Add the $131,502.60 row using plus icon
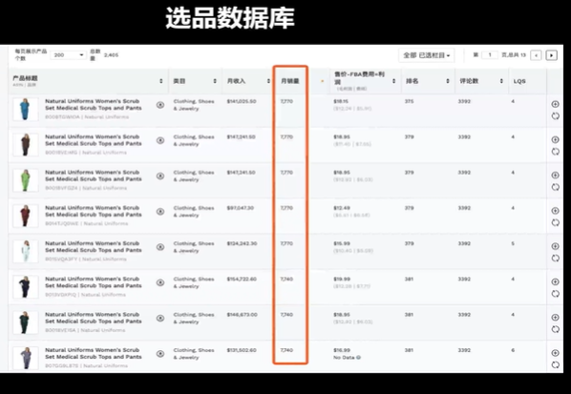The height and width of the screenshot is (394, 571). tap(555, 353)
